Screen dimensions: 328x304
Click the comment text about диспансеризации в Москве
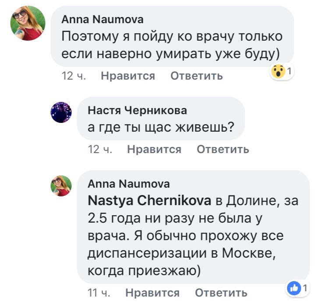pyautogui.click(x=186, y=245)
